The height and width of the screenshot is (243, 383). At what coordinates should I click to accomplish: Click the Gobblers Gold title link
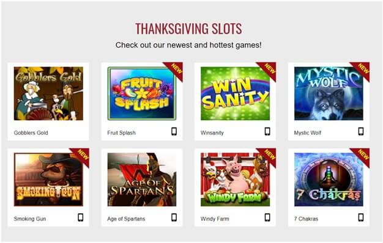click(x=31, y=133)
